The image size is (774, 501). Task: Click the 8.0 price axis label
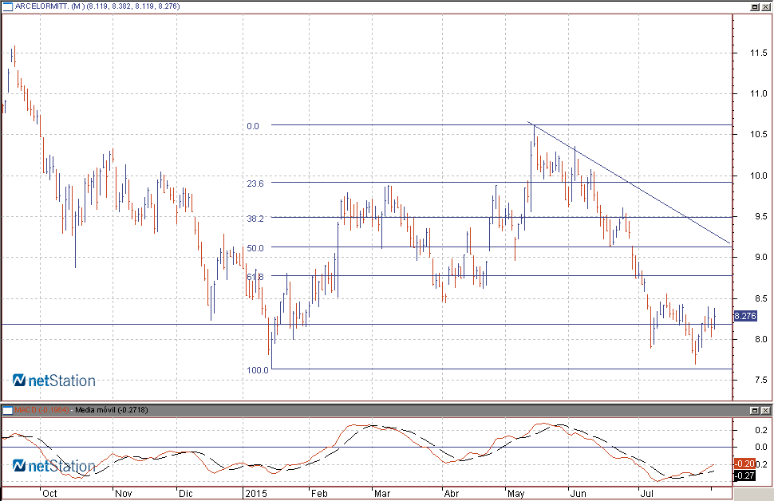pyautogui.click(x=760, y=339)
